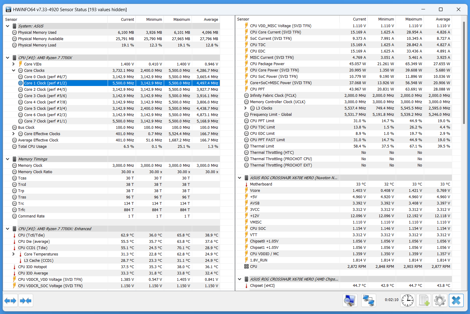Click the lightning icon for +12V rail

pos(246,216)
